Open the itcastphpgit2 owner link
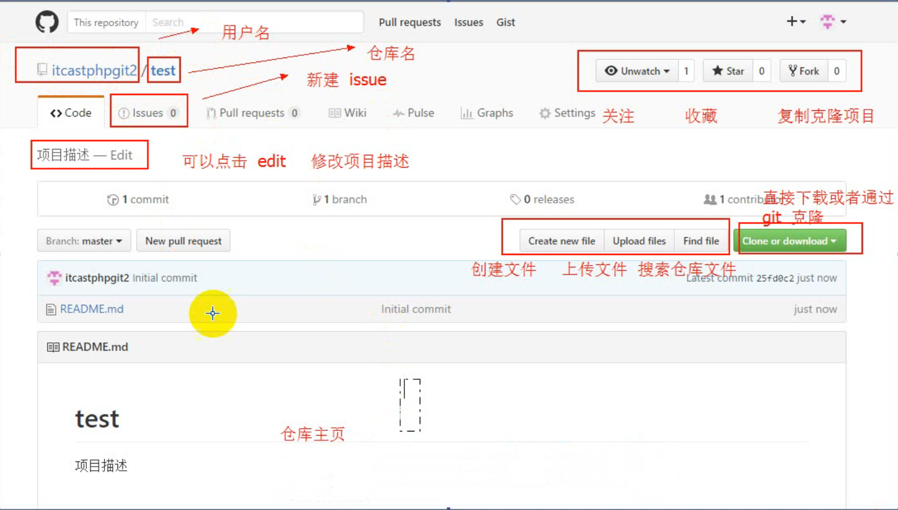 coord(94,70)
